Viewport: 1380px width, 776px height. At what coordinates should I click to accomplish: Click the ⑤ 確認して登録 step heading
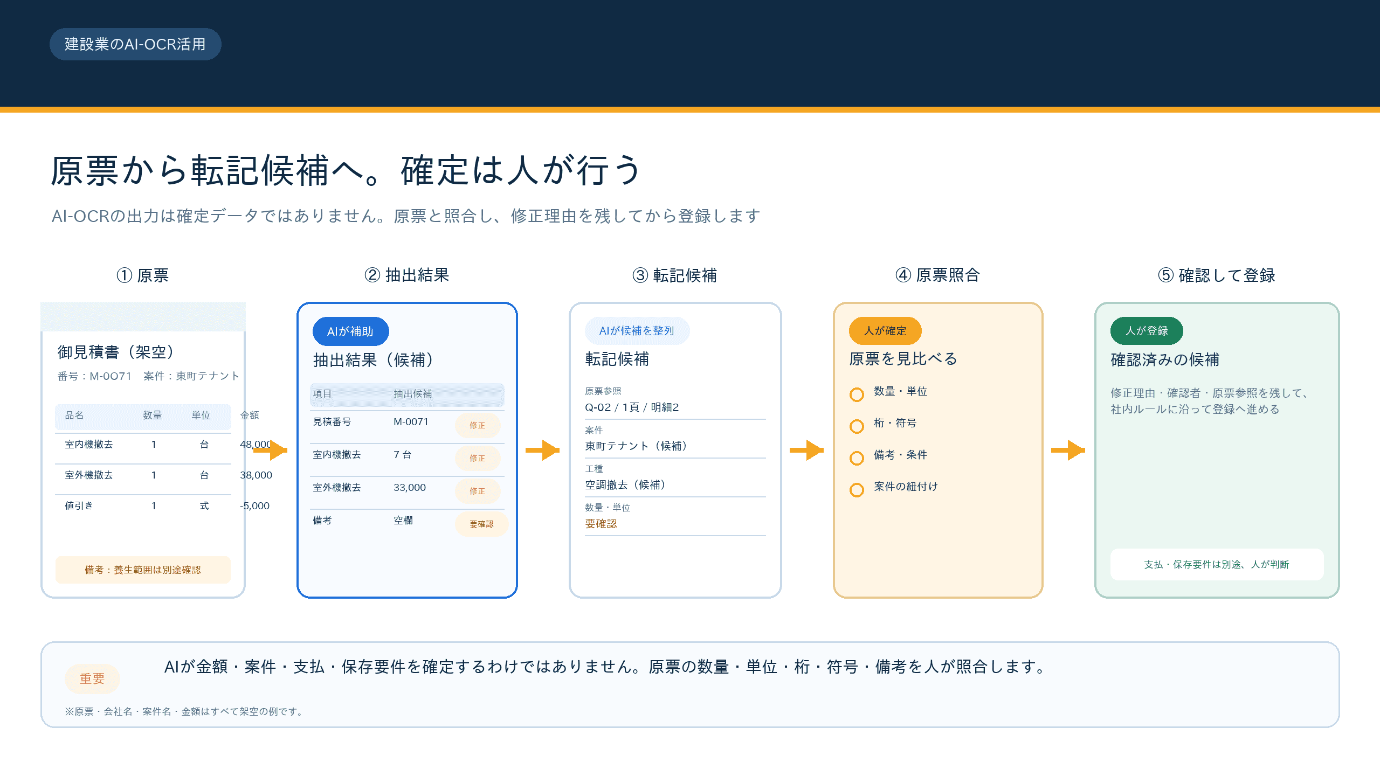pos(1217,275)
